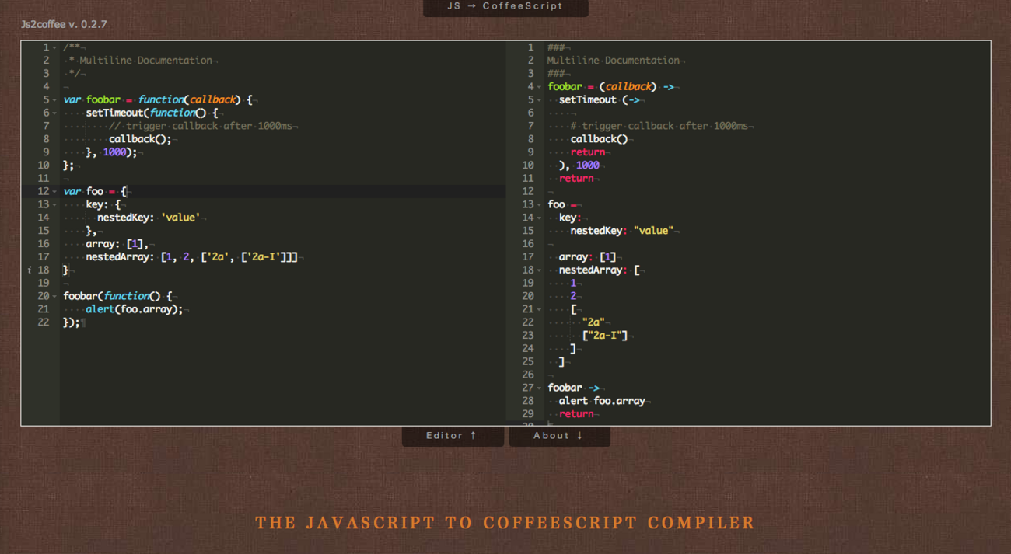Click the Js2coffee v. 0.2.7 label

point(65,24)
